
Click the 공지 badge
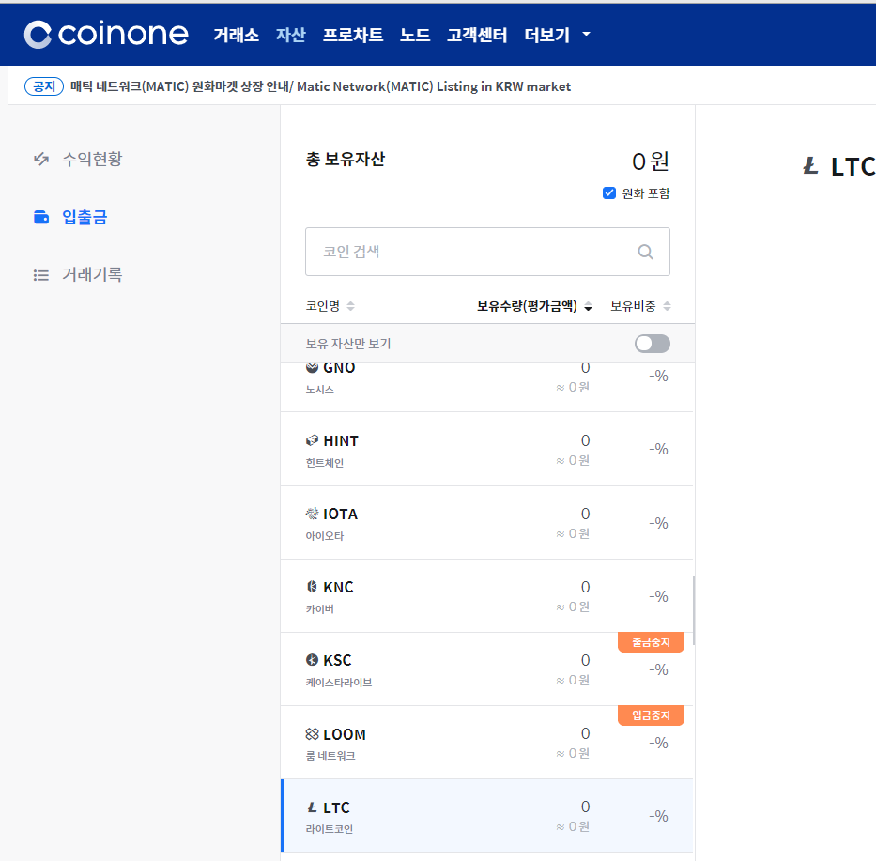[x=44, y=86]
